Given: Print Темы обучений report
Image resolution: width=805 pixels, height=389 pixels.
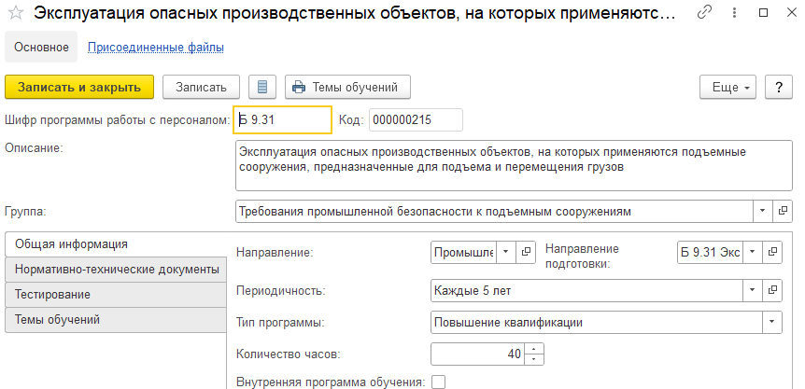Looking at the screenshot, I should click(347, 87).
